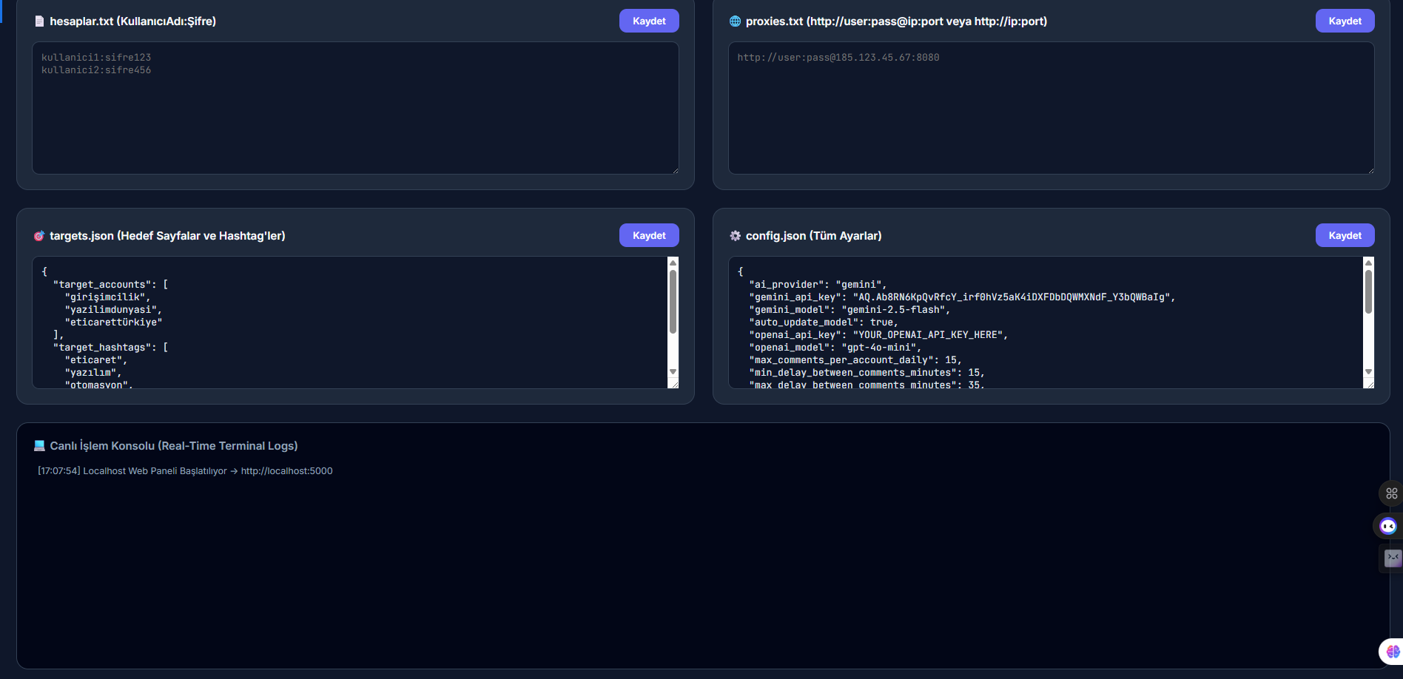Click the config.json scrollbar down arrow

tap(1368, 372)
